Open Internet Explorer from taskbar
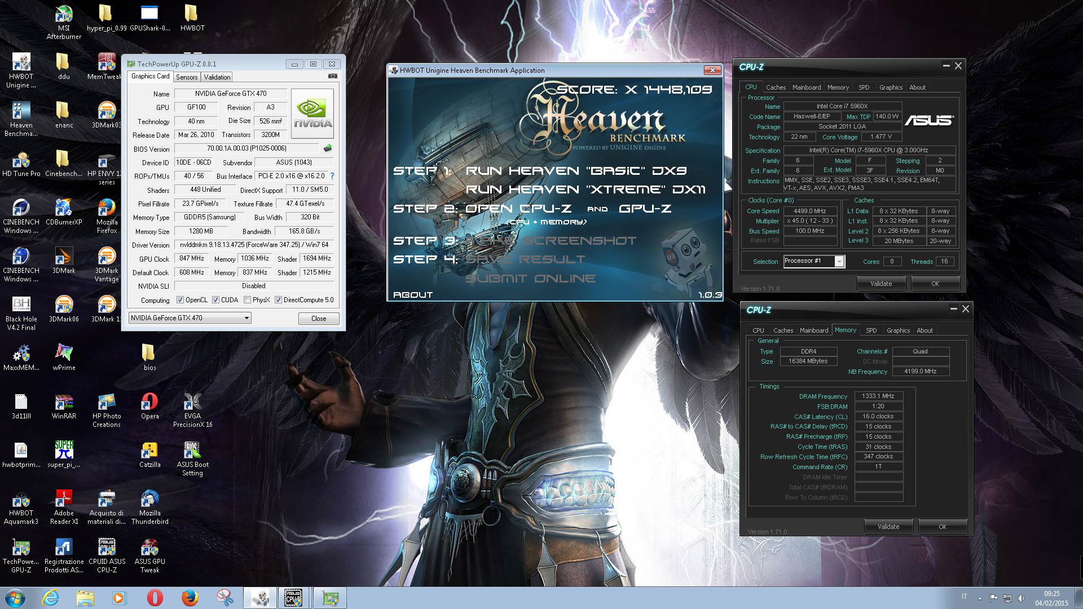This screenshot has width=1083, height=609. click(50, 598)
